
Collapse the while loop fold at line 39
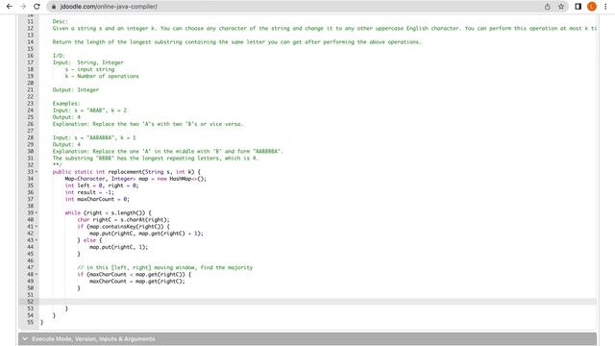(37, 212)
